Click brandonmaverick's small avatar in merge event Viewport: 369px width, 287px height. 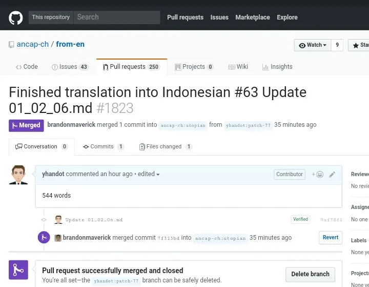(57, 238)
